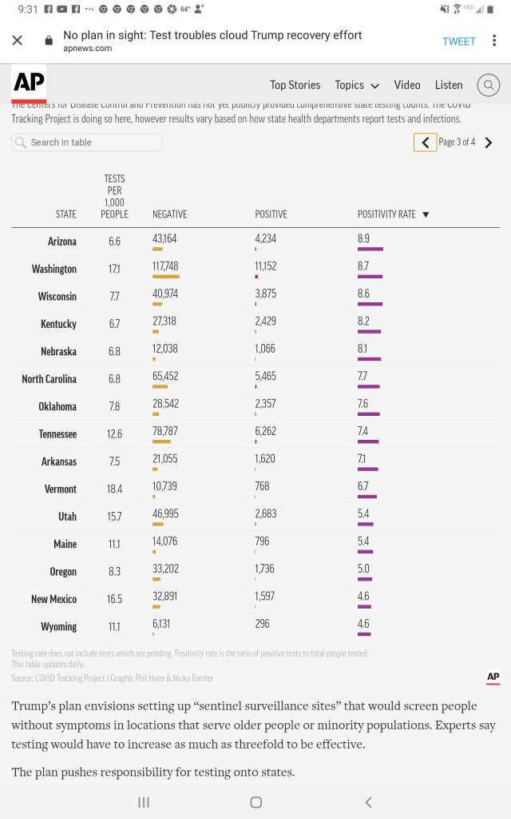The width and height of the screenshot is (511, 819).
Task: Open the Listen section
Action: [449, 85]
